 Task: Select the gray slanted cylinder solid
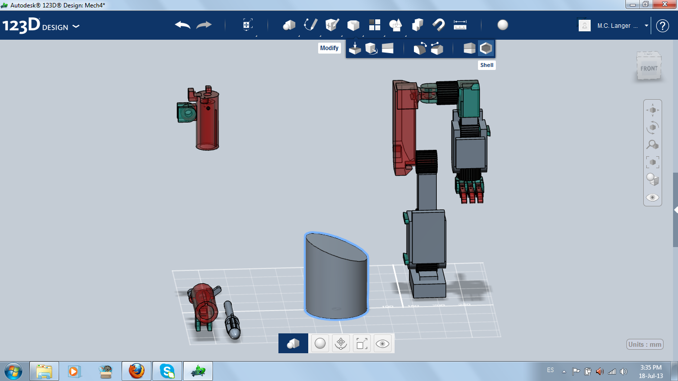[336, 277]
